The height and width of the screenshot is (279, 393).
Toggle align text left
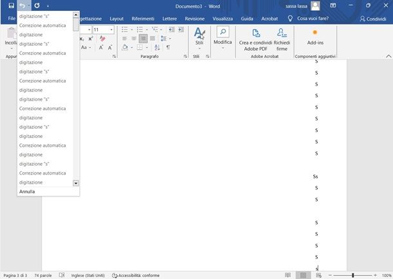124,39
